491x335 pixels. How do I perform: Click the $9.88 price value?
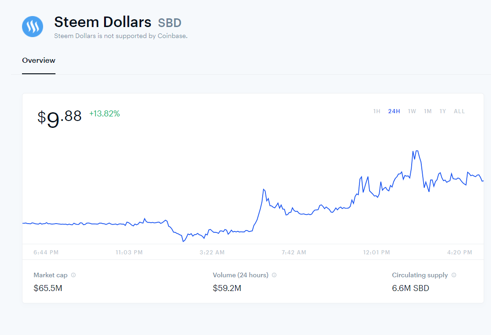(59, 118)
